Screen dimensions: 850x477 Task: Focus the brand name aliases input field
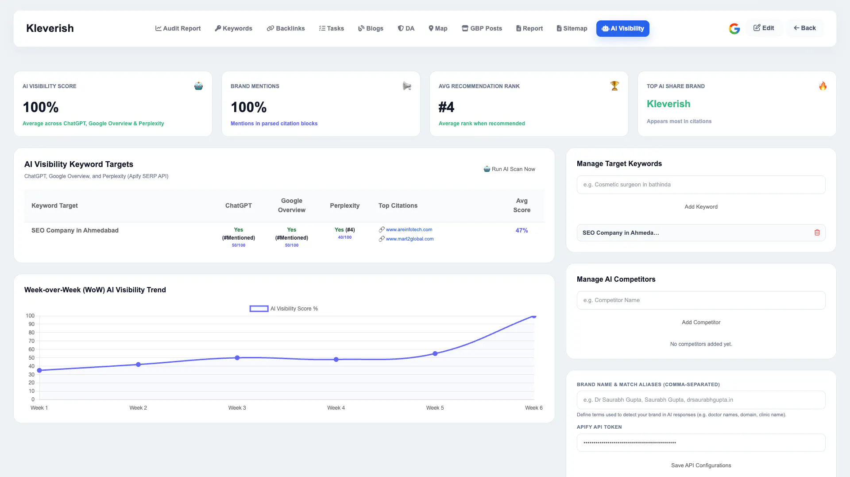(701, 400)
